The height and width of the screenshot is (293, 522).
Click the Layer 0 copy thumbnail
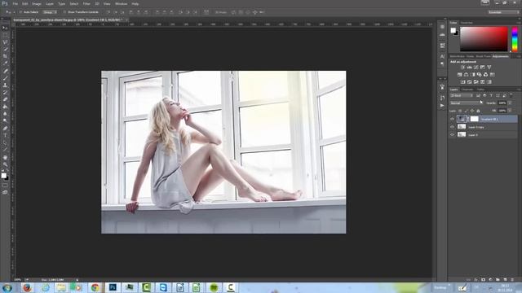point(462,127)
